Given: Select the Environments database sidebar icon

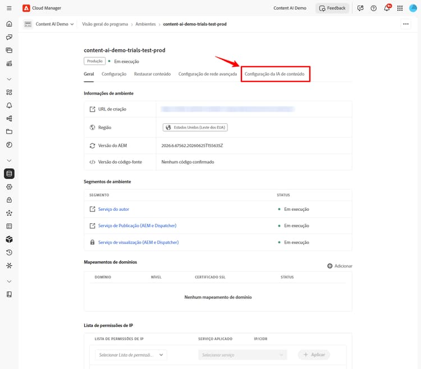Looking at the screenshot, I should [9, 173].
